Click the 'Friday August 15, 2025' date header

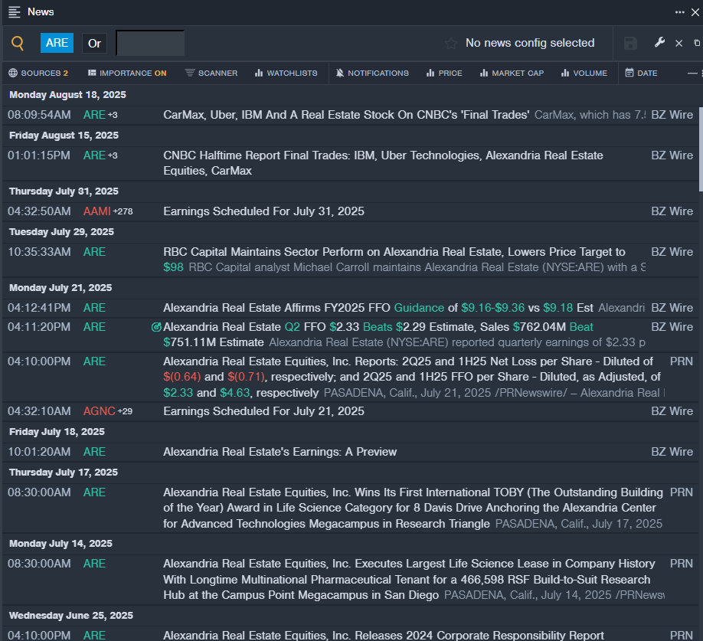[64, 136]
